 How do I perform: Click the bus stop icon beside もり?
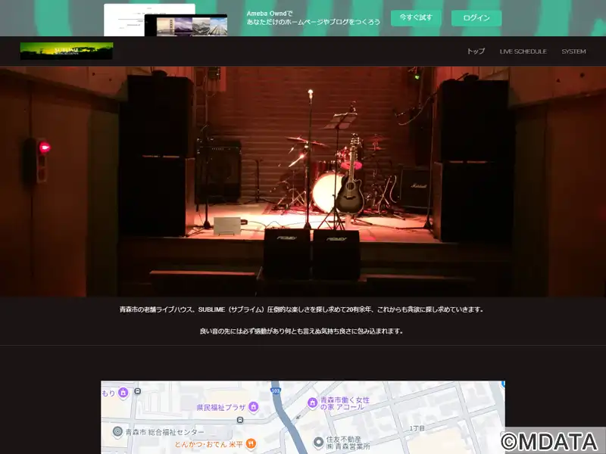(x=137, y=391)
